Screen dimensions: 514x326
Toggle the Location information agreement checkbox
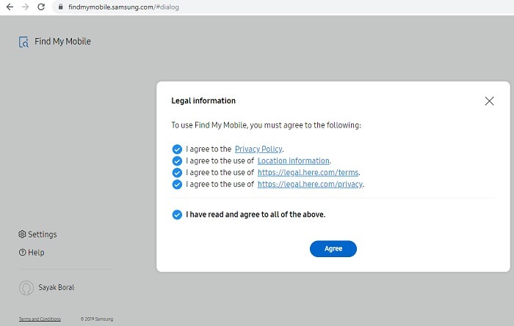point(177,161)
